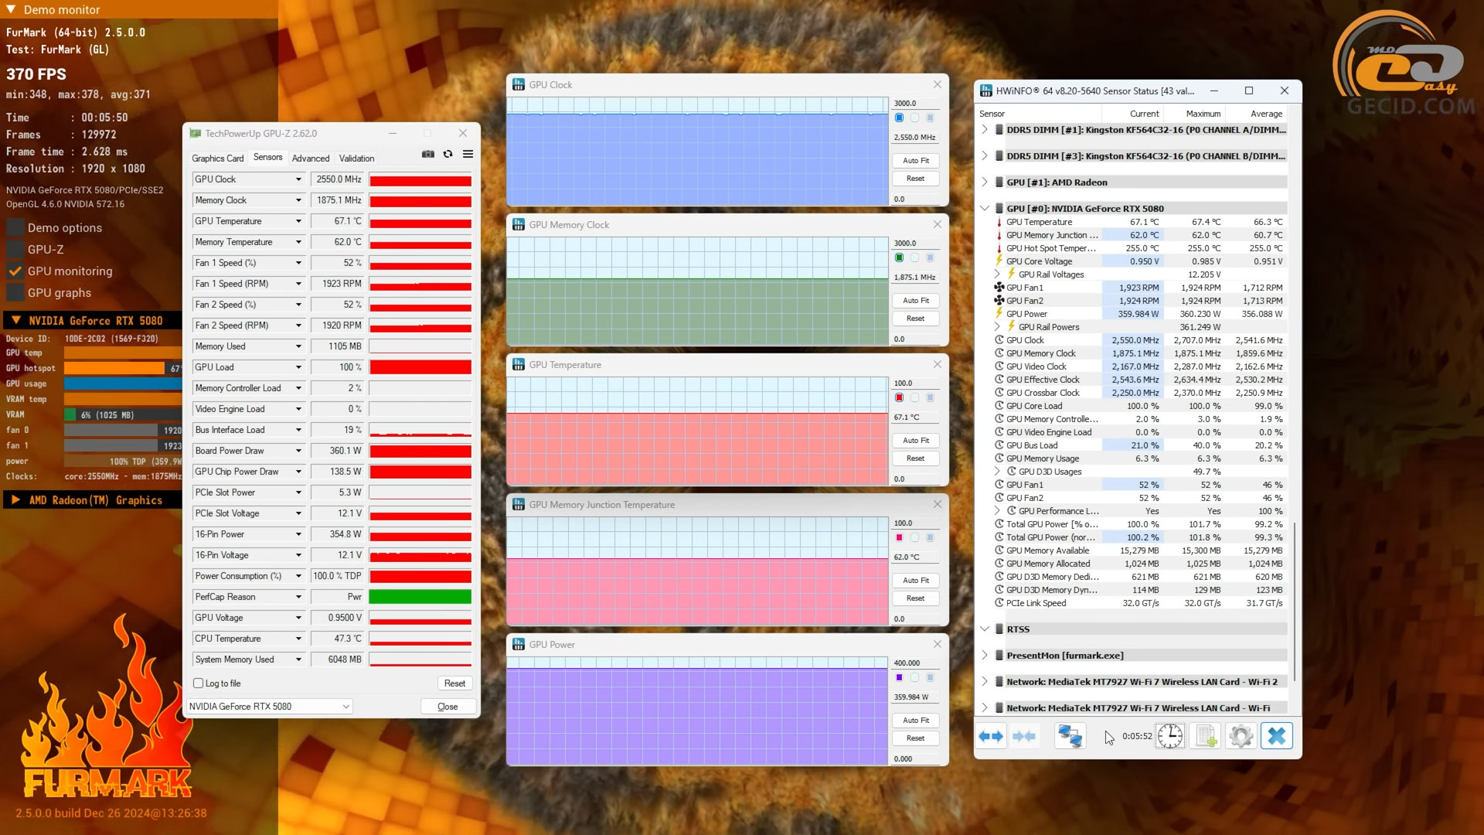Expand GPU Rail Voltages row
The image size is (1484, 835).
tap(997, 274)
